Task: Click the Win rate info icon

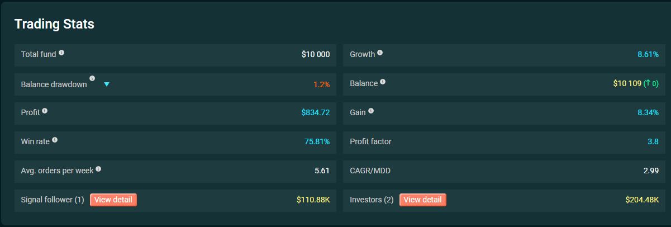Action: (55, 140)
